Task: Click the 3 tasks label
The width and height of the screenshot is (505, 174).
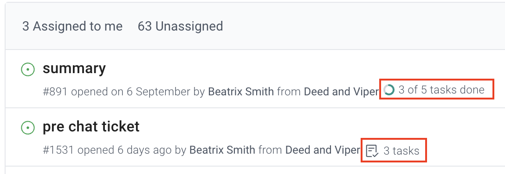Action: (401, 150)
